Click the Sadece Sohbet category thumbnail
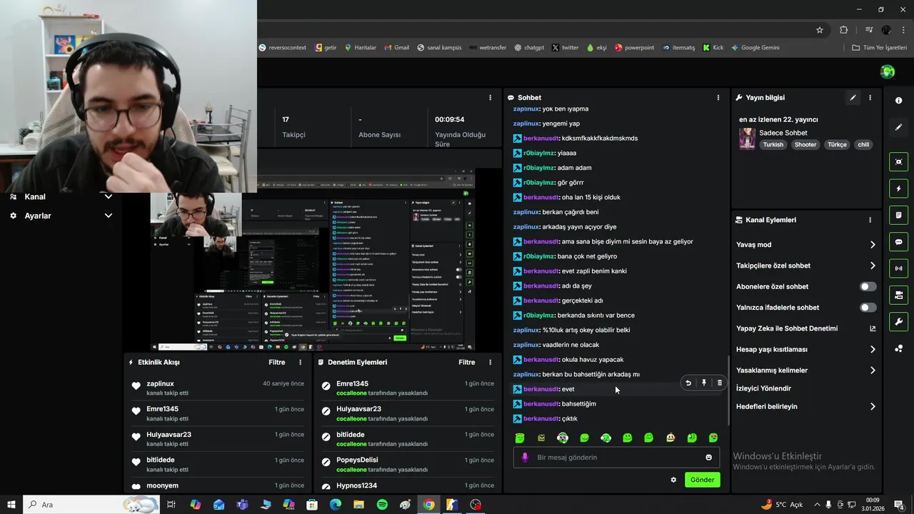This screenshot has width=914, height=514. 747,138
